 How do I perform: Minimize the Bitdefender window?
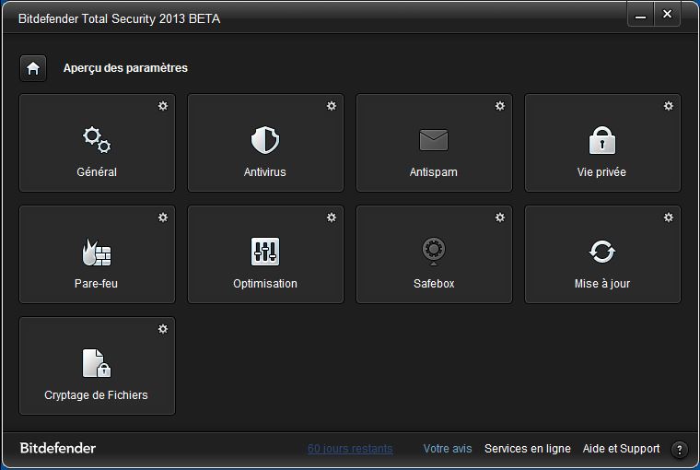click(641, 15)
